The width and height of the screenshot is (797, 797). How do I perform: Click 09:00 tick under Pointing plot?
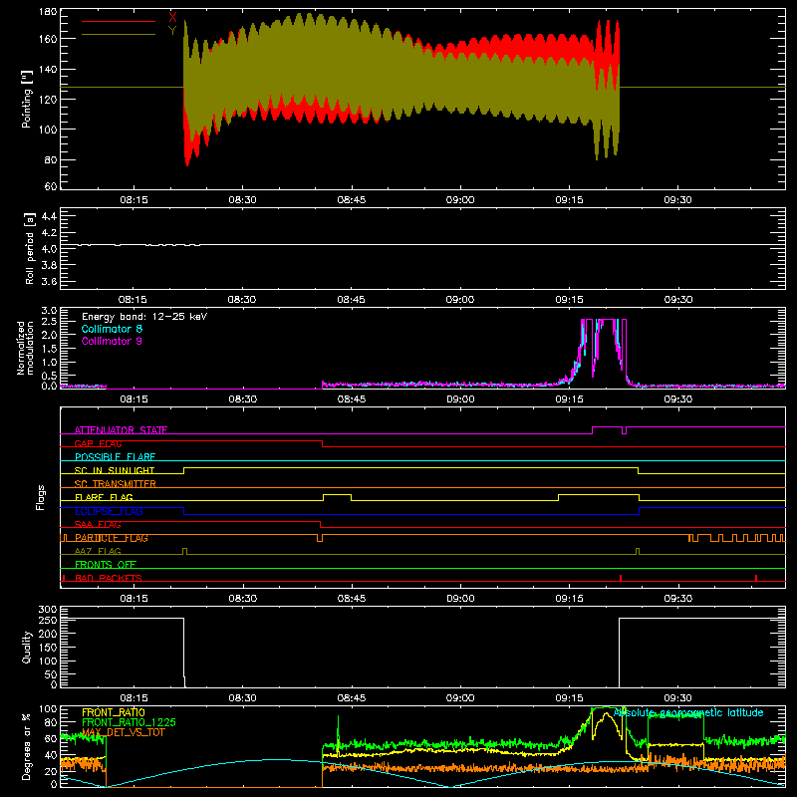tap(460, 200)
